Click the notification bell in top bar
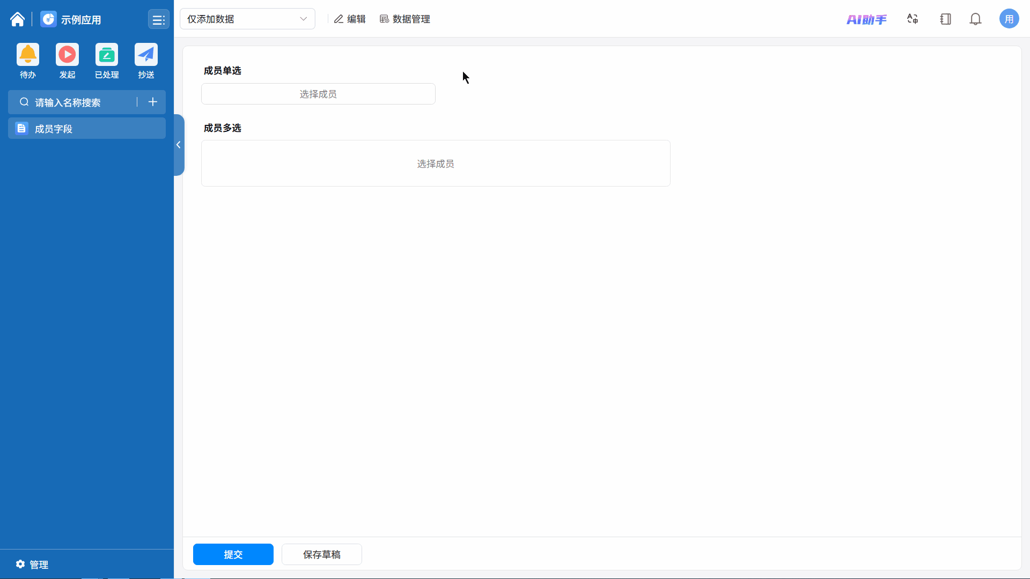This screenshot has width=1030, height=579. (x=975, y=19)
